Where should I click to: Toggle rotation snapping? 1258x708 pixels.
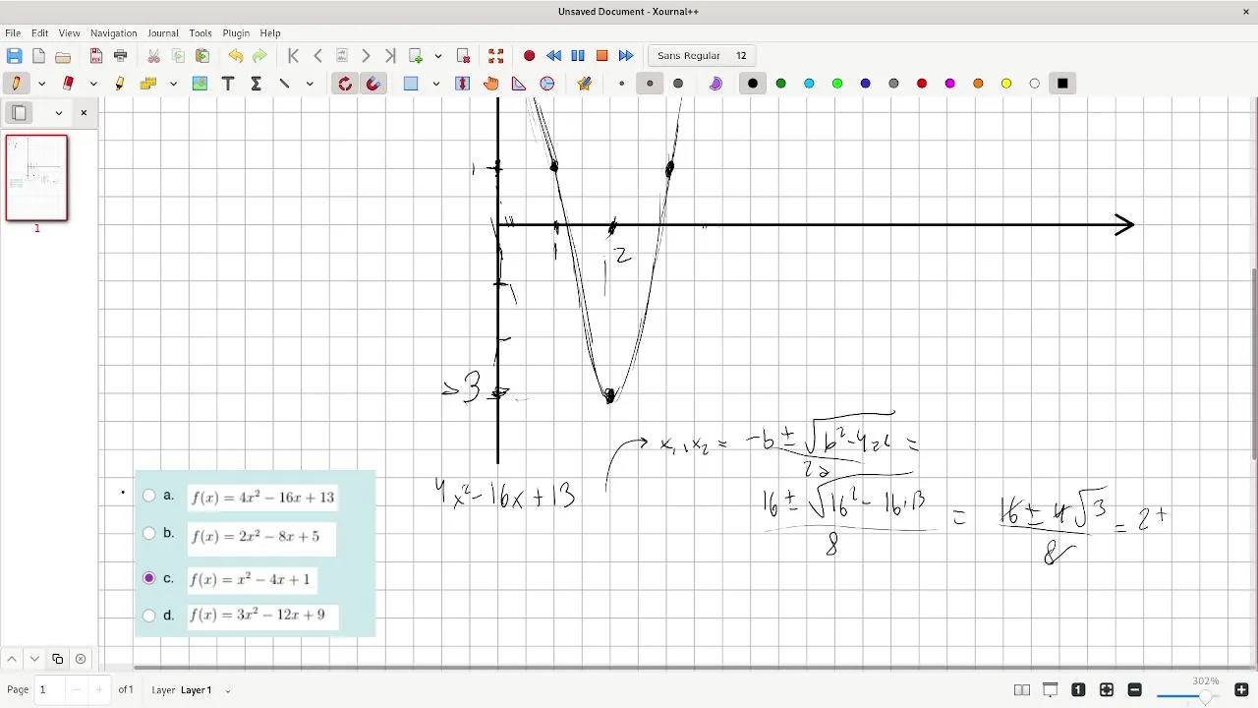tap(345, 84)
